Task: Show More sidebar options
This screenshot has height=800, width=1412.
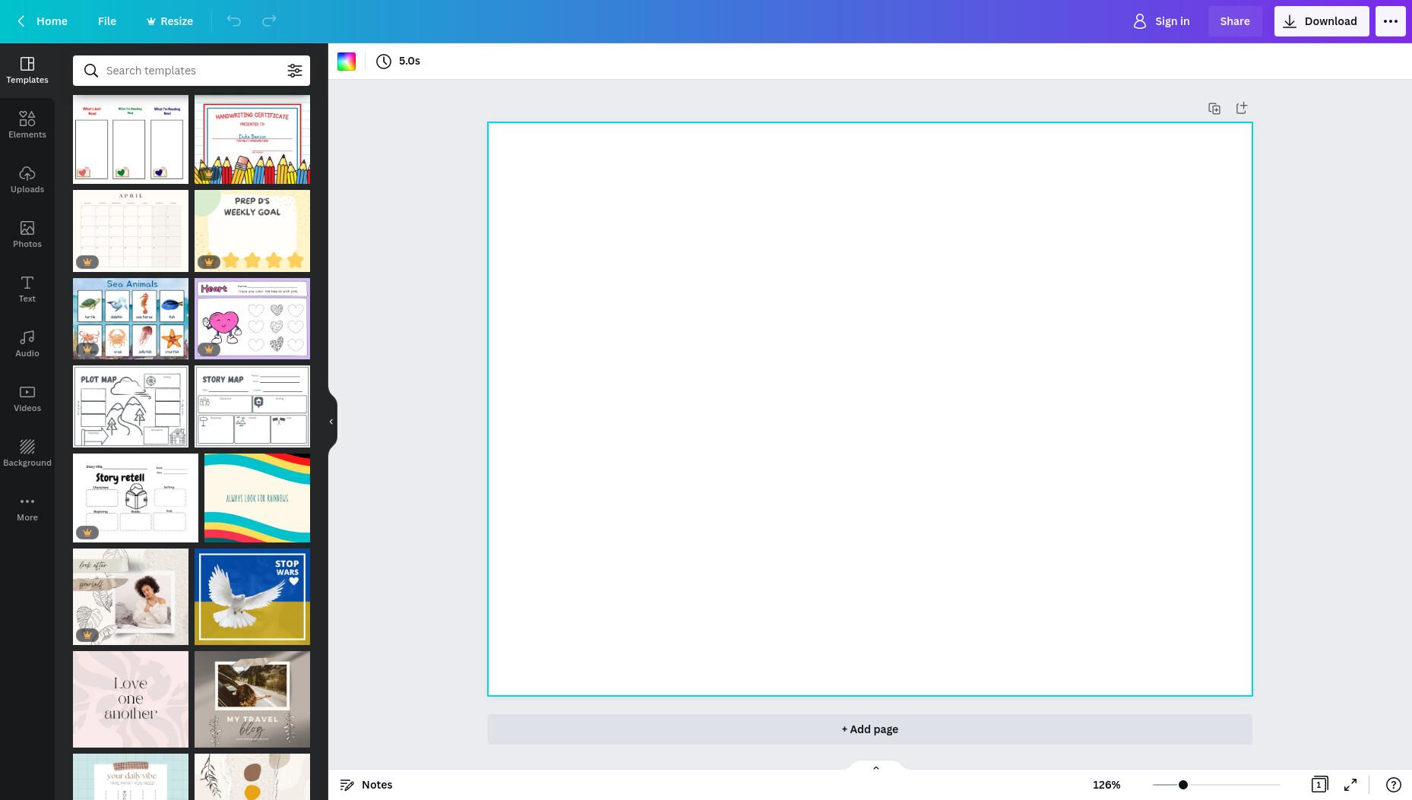Action: click(27, 508)
